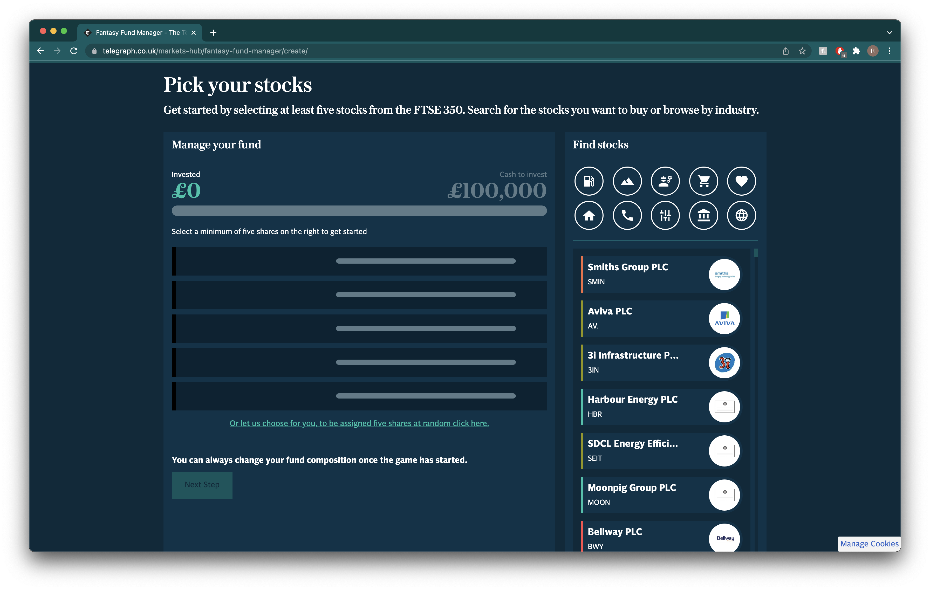Viewport: 930px width, 590px height.
Task: Select the globe industry icon
Action: click(x=741, y=215)
